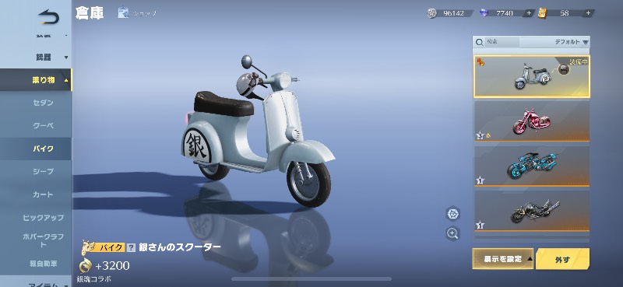
Task: Add more gold tickets with plus
Action: pos(588,13)
